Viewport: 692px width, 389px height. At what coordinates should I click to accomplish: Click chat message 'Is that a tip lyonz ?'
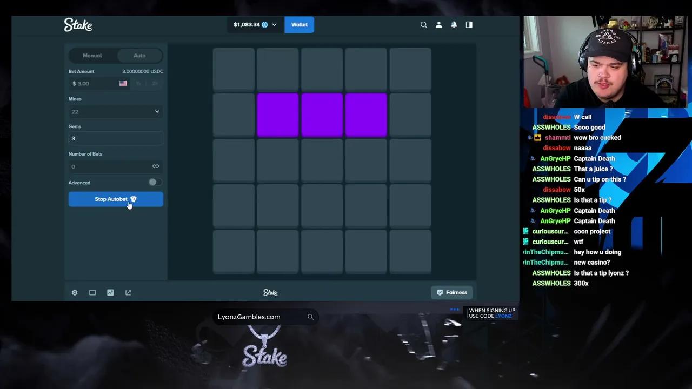pos(601,273)
